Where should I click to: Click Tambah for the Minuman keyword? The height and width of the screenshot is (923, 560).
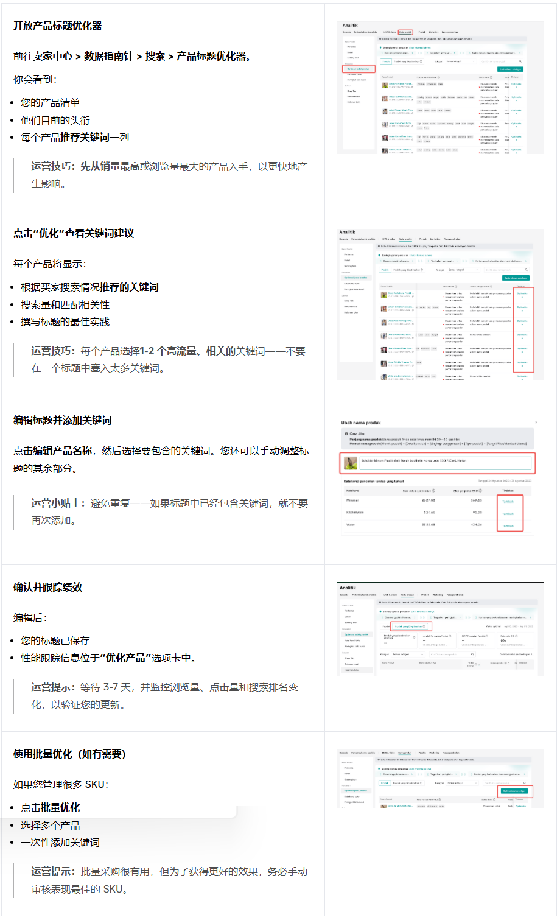pyautogui.click(x=508, y=502)
